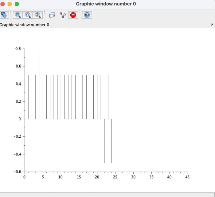Click x-axis label 5

coord(43,177)
